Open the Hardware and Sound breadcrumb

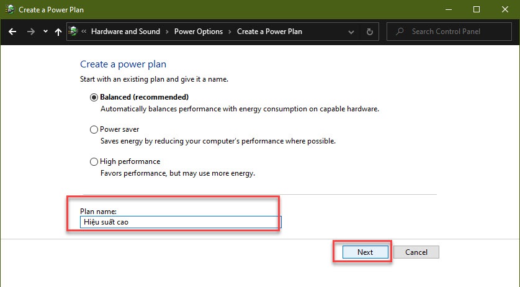pos(126,32)
